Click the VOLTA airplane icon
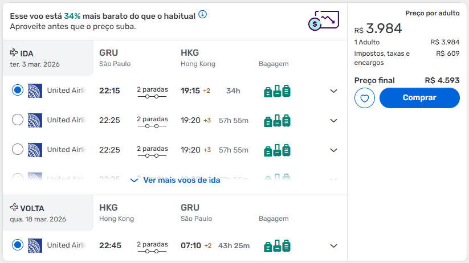The image size is (469, 263). coord(14,207)
